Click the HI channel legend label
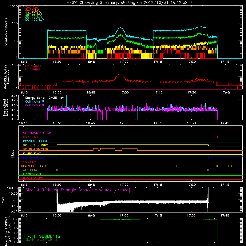 (33, 69)
